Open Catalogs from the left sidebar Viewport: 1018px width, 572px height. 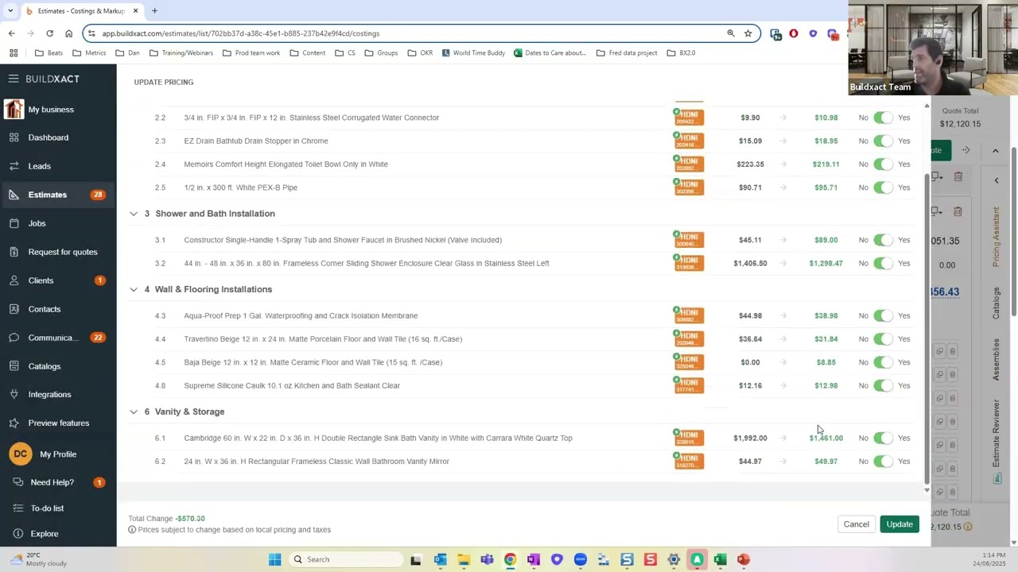(x=44, y=366)
